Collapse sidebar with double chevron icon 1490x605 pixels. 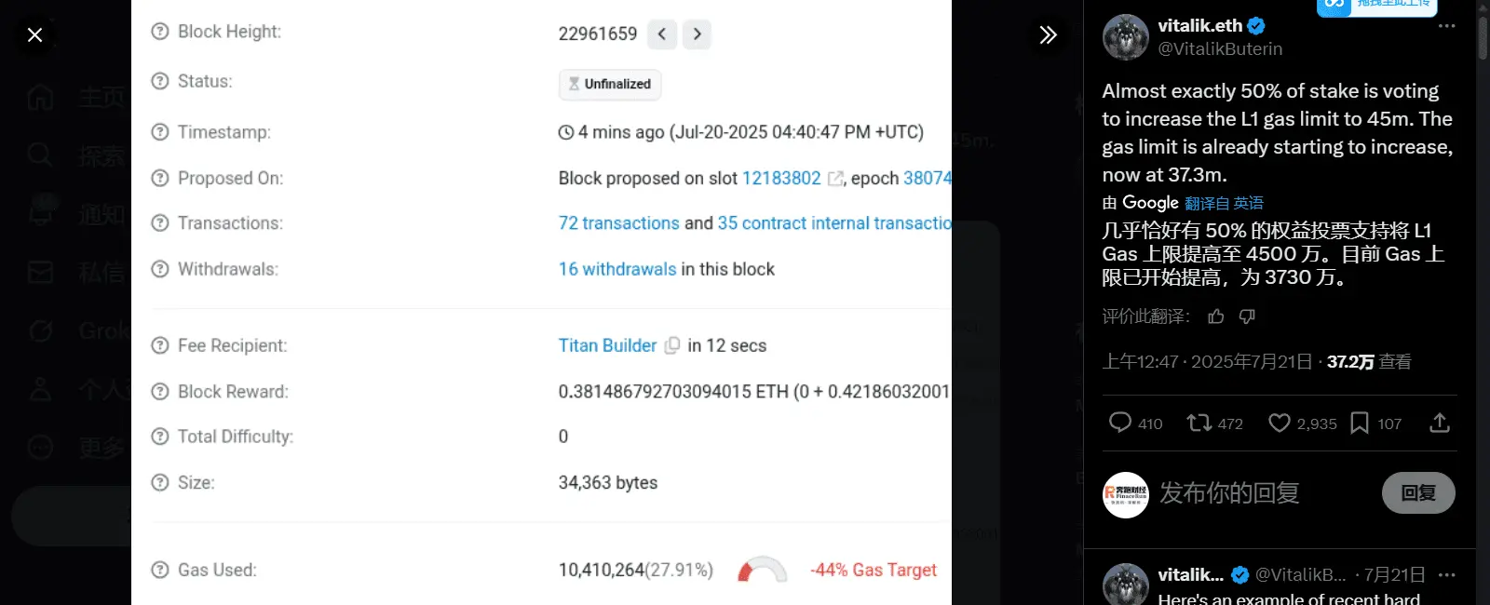coord(1048,34)
